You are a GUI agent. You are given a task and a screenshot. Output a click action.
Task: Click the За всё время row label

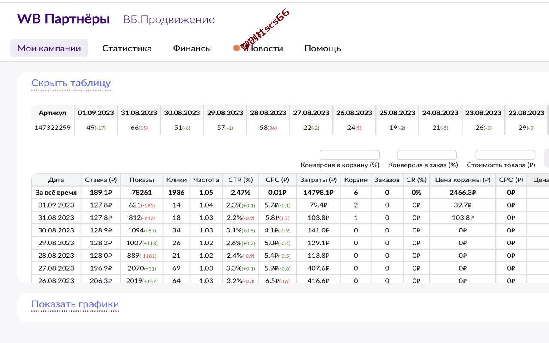56,193
